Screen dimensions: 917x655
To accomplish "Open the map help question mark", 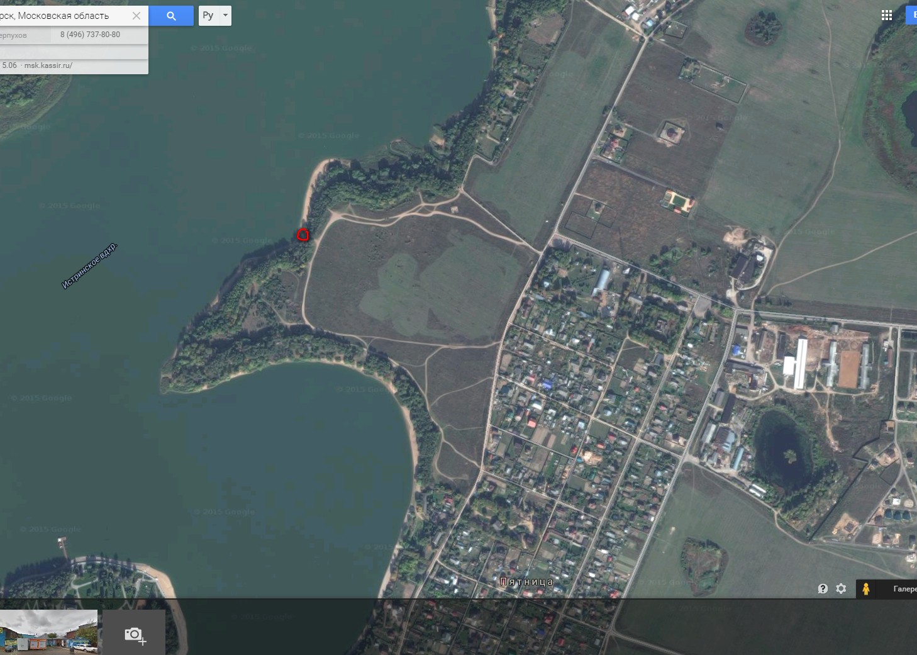I will point(822,589).
